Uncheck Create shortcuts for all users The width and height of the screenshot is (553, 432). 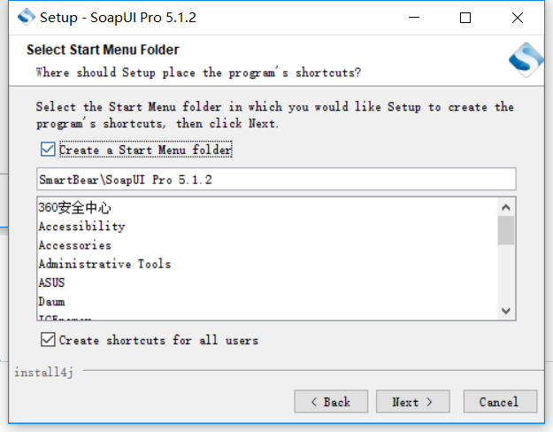[48, 340]
